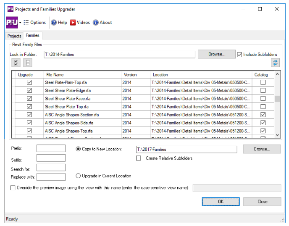Viewport: 289px width, 226px height.
Task: Uncheck Upgrade for Steel Shear Plate-Edge.rfa
Action: pyautogui.click(x=29, y=90)
